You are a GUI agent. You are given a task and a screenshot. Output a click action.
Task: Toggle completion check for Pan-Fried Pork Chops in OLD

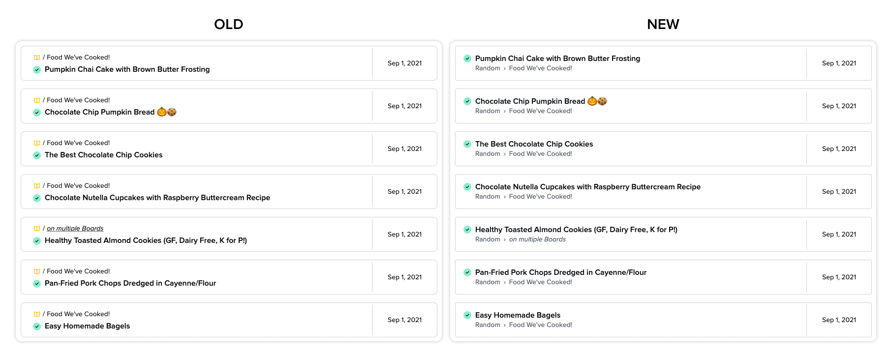coord(37,284)
